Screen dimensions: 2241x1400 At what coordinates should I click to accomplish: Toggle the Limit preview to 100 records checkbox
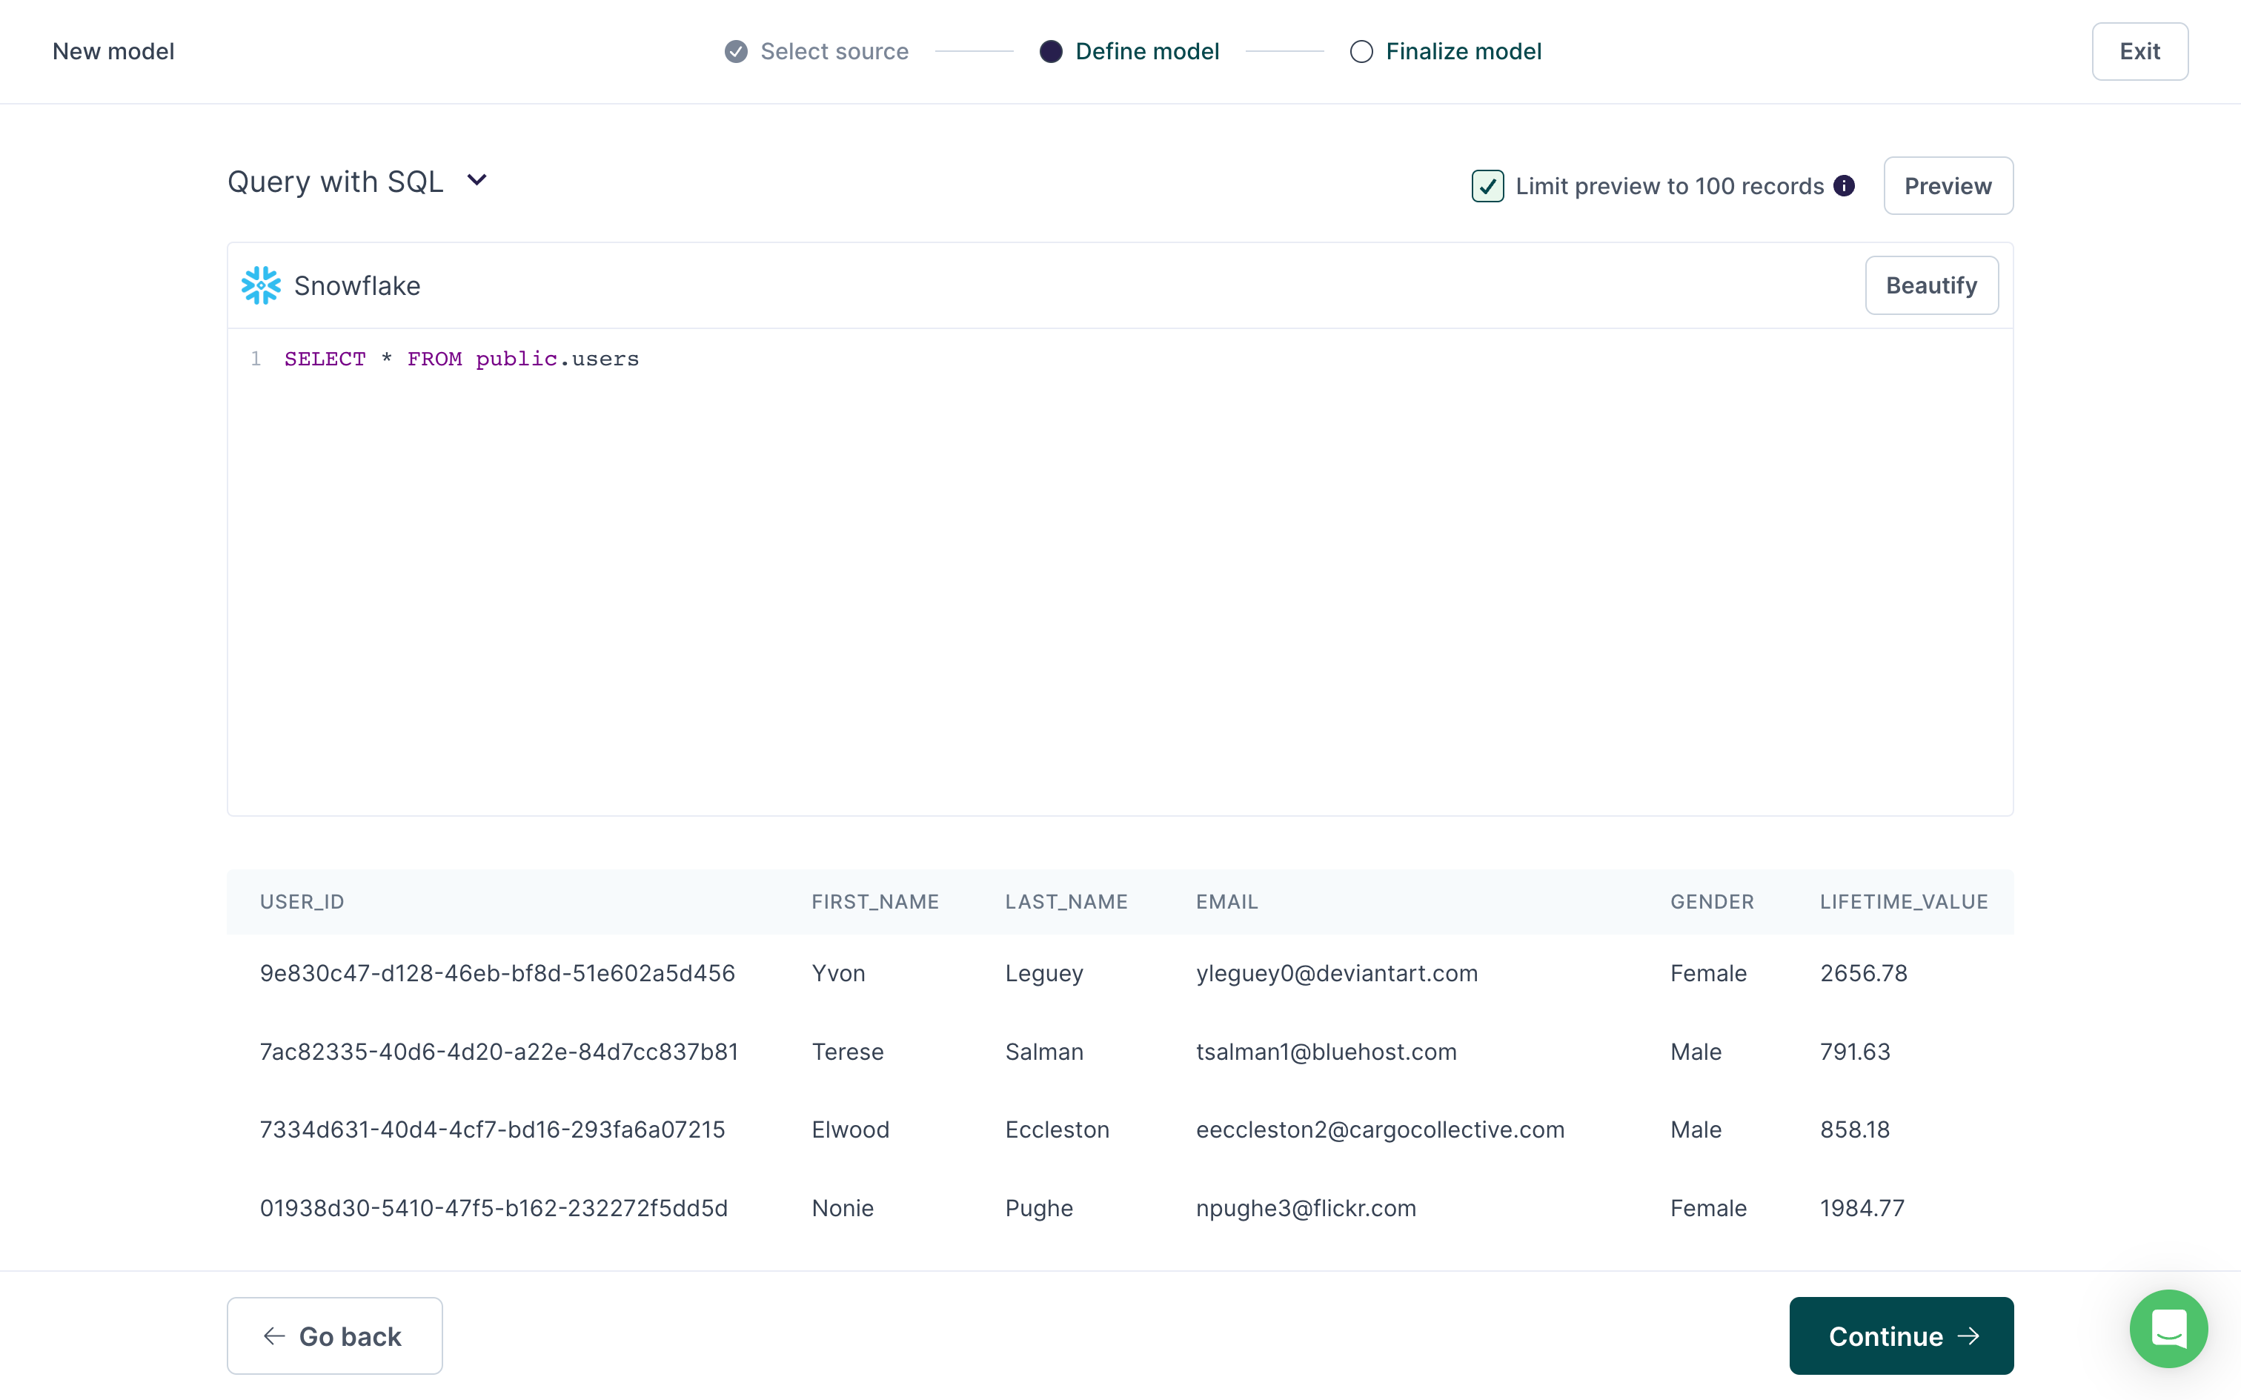coord(1487,185)
